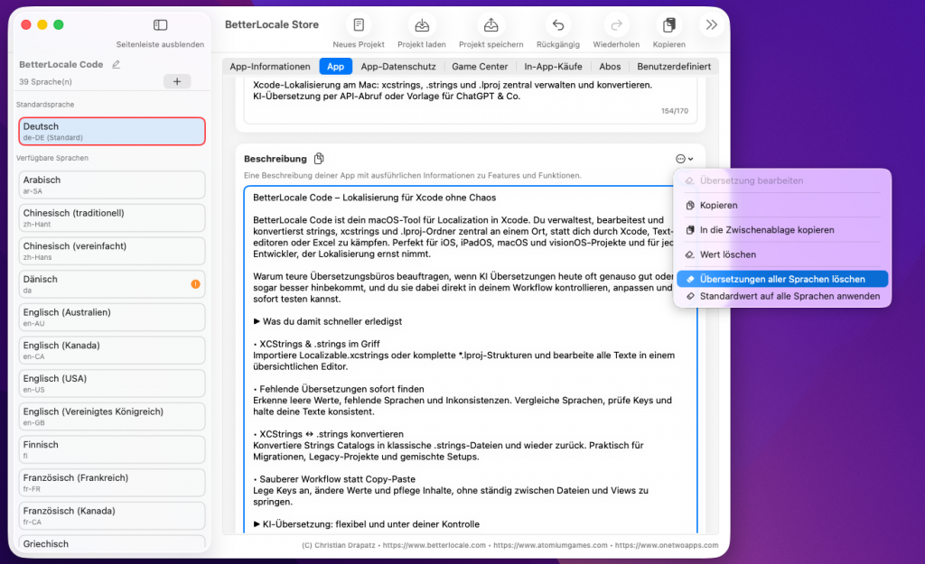This screenshot has width=925, height=564.
Task: Switch to App-Datenschutz tab
Action: click(x=398, y=66)
